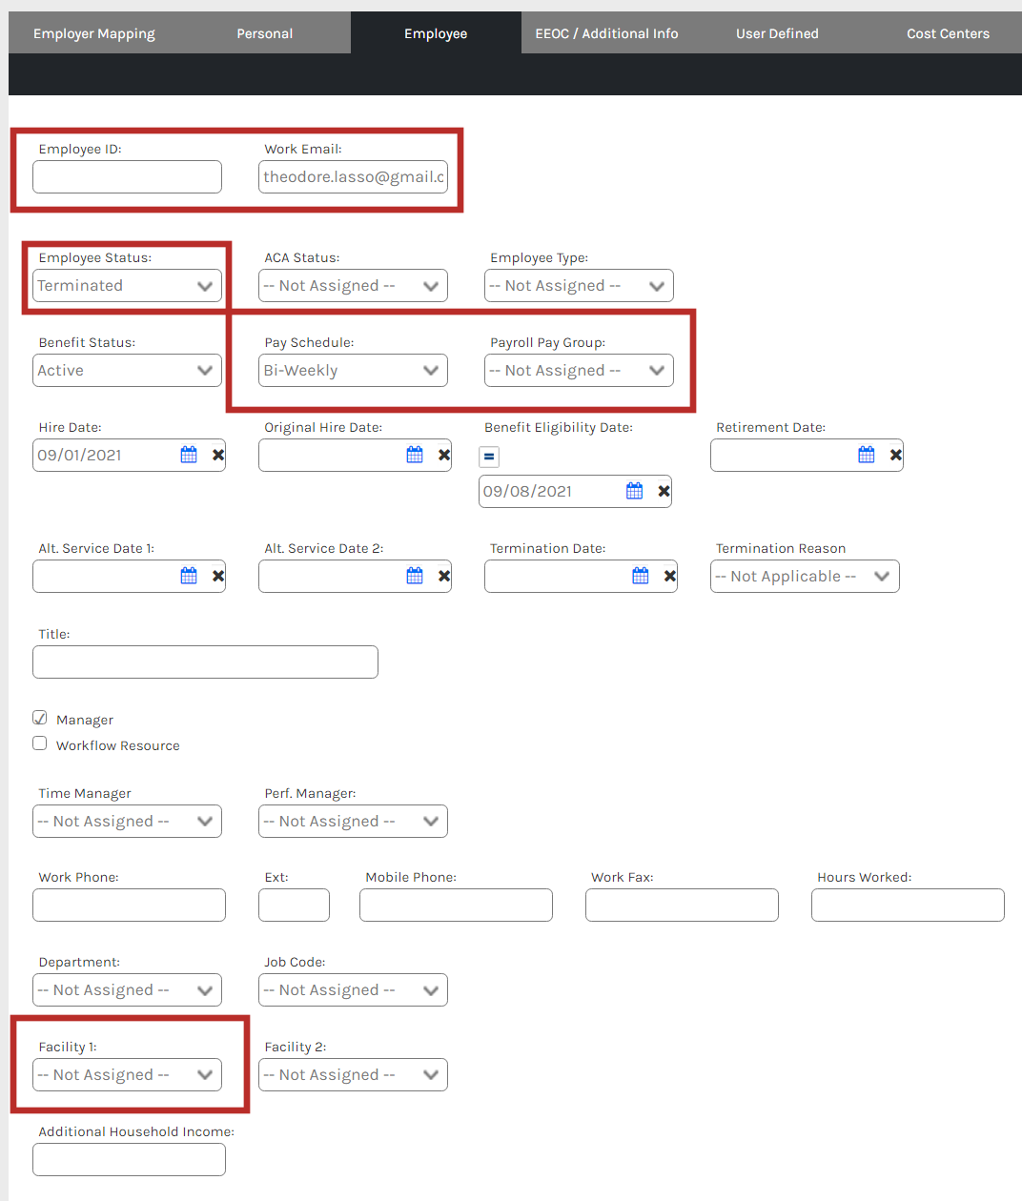1022x1201 pixels.
Task: Open calendar picker for Hire Date
Action: point(189,455)
